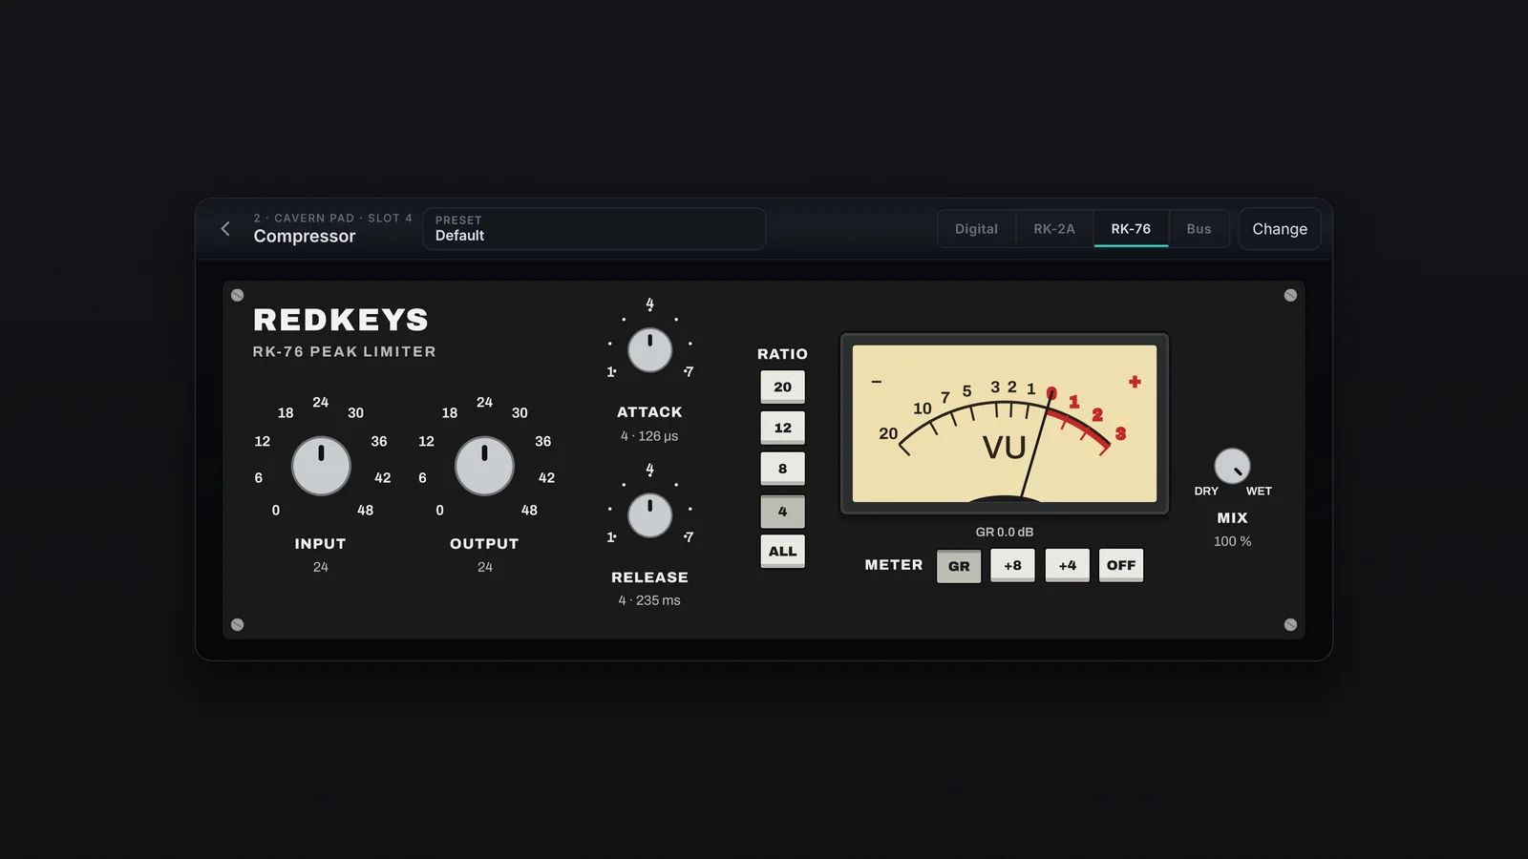Go back using the left chevron arrow
The height and width of the screenshot is (859, 1528).
(x=225, y=229)
